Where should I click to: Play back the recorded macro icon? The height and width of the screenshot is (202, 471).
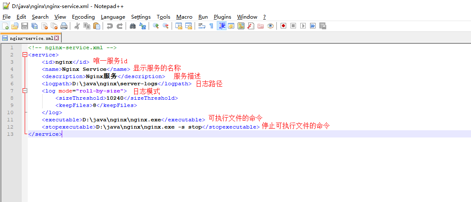click(303, 26)
